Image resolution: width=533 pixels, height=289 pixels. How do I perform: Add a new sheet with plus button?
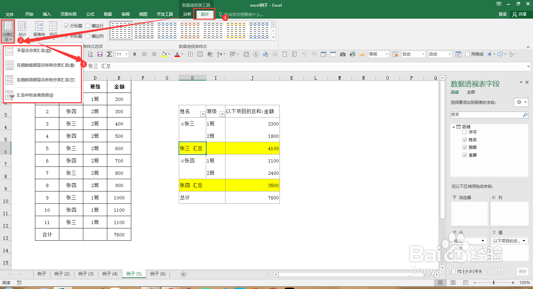(x=183, y=274)
